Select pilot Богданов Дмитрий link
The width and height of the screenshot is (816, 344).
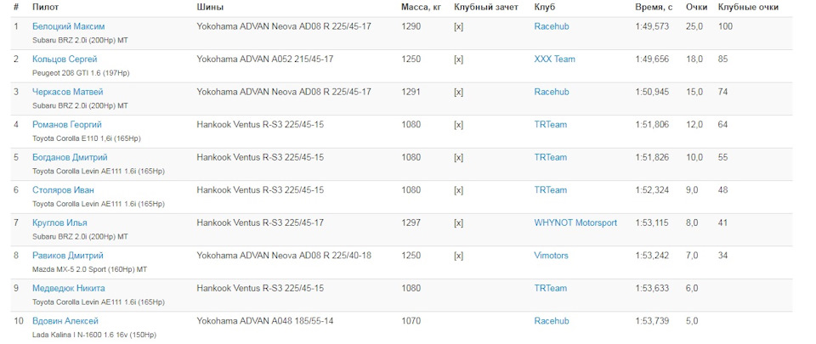(70, 157)
